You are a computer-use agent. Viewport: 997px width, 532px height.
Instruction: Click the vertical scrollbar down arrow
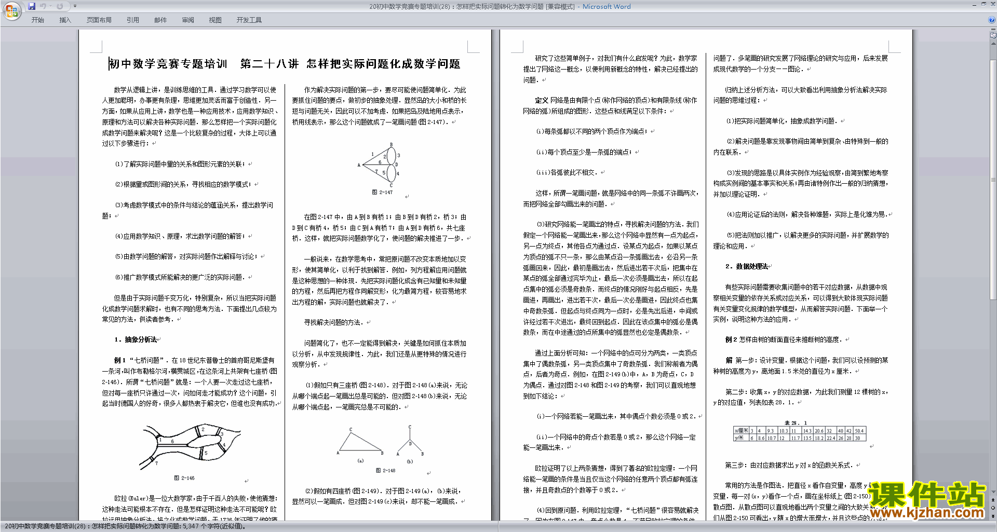[993, 492]
